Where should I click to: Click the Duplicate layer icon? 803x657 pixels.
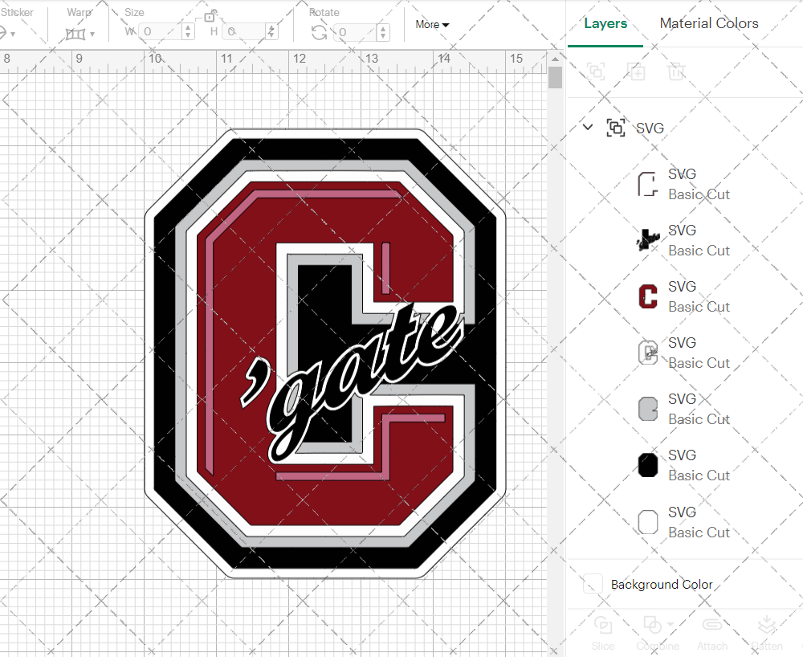pyautogui.click(x=636, y=71)
